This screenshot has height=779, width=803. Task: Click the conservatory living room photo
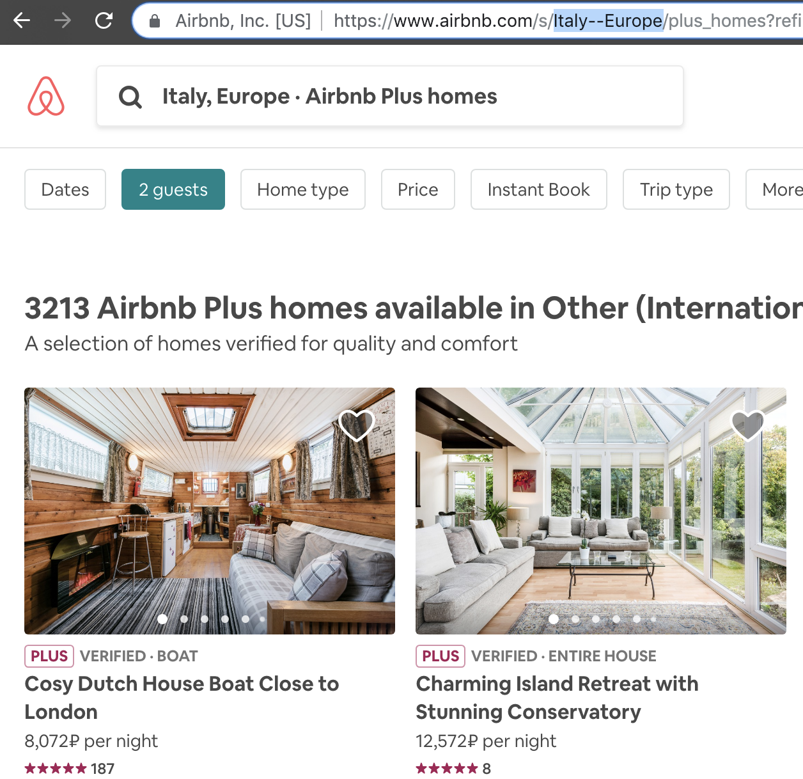click(x=601, y=511)
